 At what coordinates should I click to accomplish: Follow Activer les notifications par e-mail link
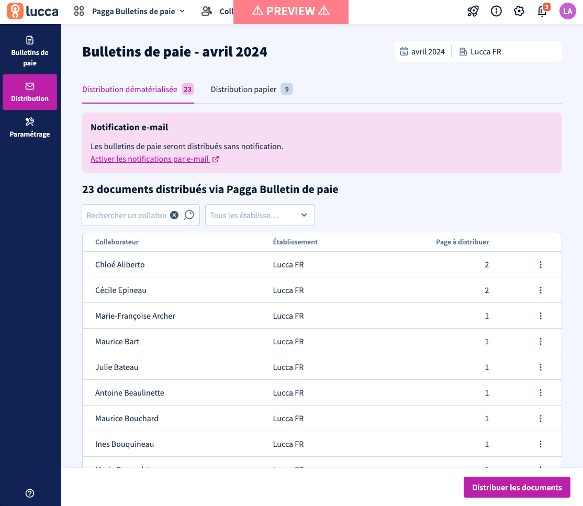(x=155, y=159)
